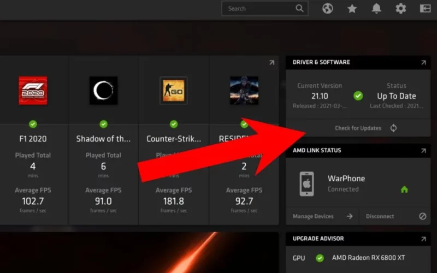The height and width of the screenshot is (273, 437).
Task: Open the Resident Evil game thumbnail
Action: pyautogui.click(x=244, y=91)
